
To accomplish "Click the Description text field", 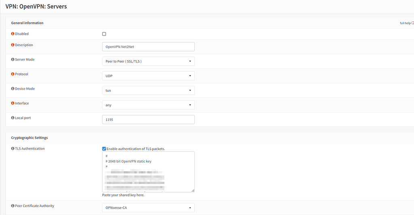I will pyautogui.click(x=148, y=47).
